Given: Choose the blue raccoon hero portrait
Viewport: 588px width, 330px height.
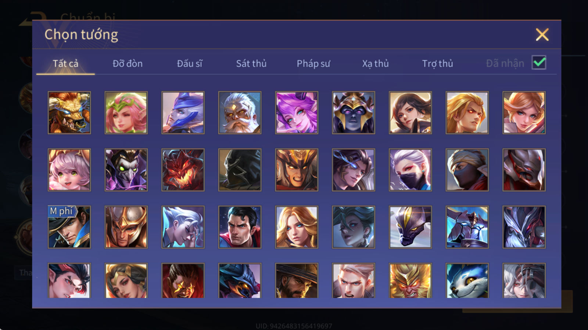Looking at the screenshot, I should pos(467,280).
